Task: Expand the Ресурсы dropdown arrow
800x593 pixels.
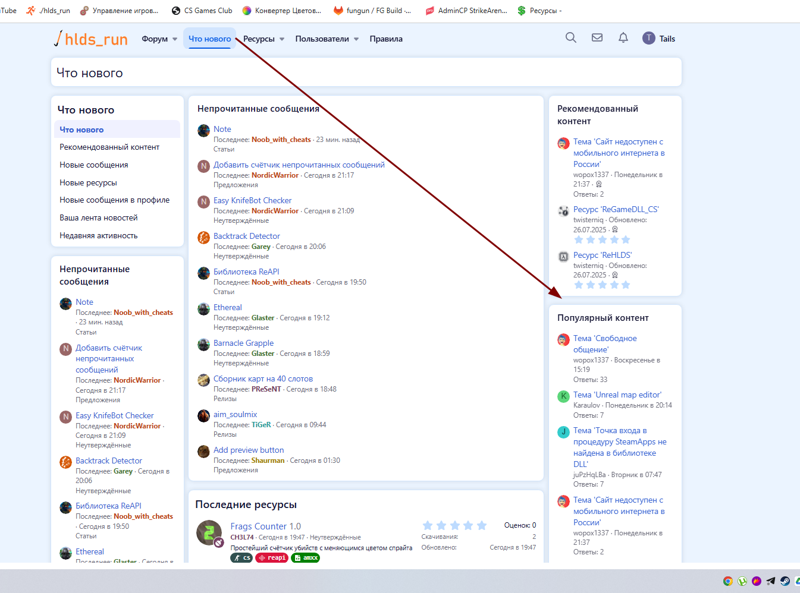Action: coord(282,39)
